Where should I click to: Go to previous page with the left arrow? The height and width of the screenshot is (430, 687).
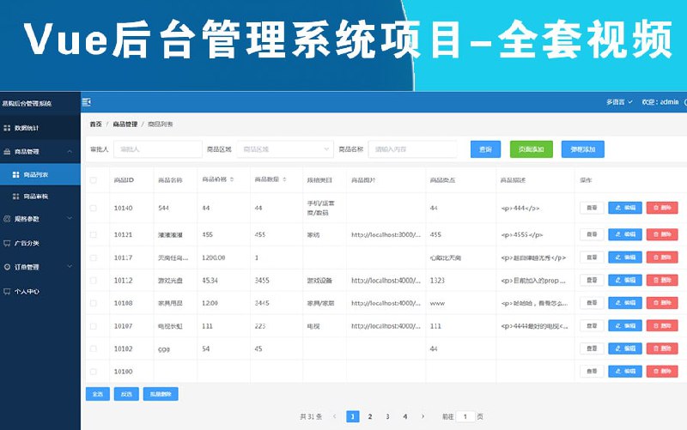pos(335,416)
